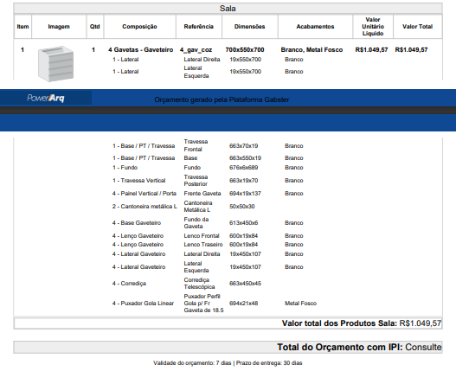Click the 'Valor Unitário Líquido' column header
The height and width of the screenshot is (371, 456).
click(373, 27)
